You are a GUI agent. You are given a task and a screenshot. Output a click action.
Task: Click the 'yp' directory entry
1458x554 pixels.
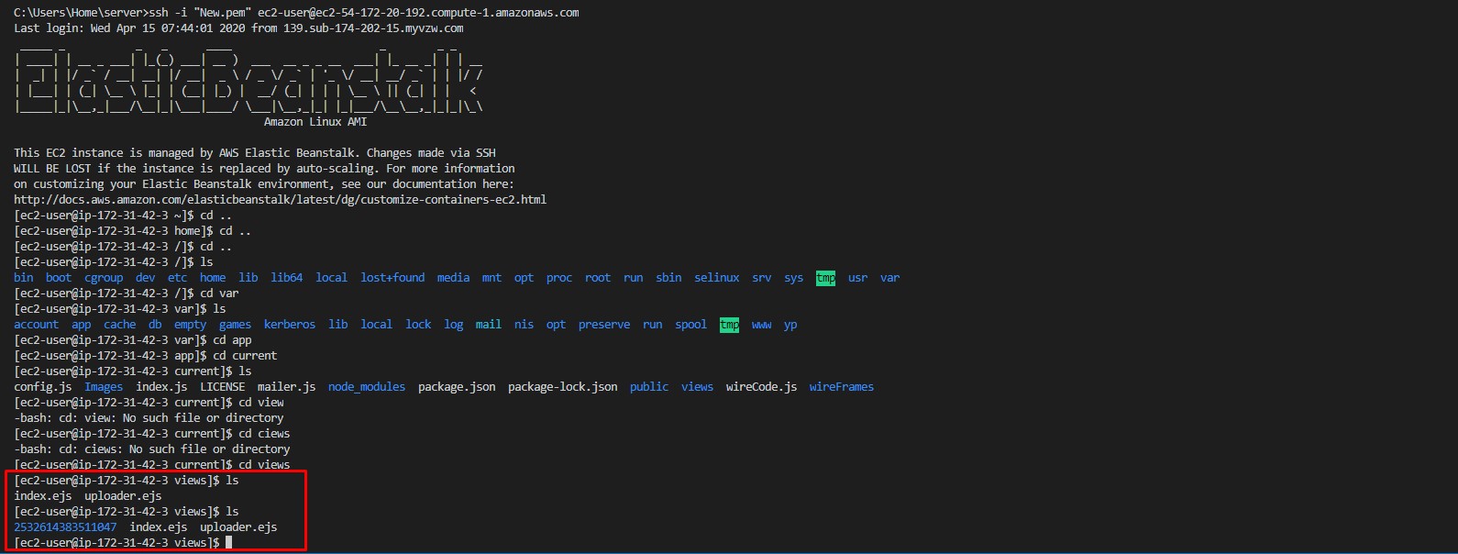(790, 325)
